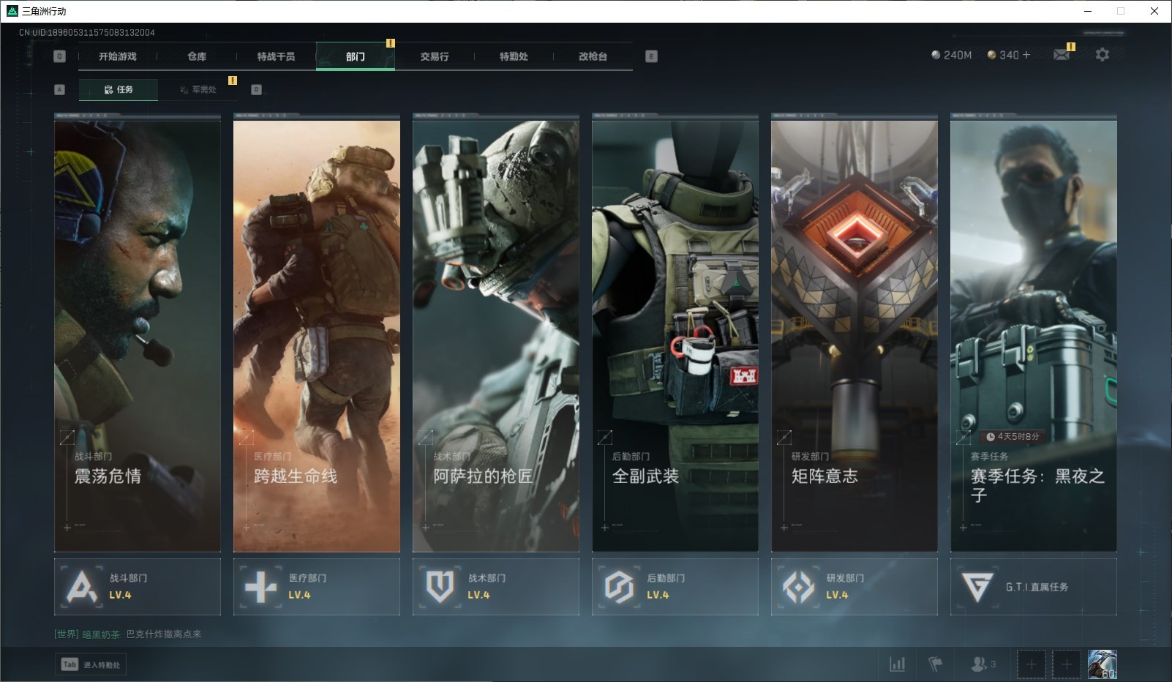Click the 研发部门 LV.4 button
Image resolution: width=1172 pixels, height=682 pixels.
[854, 587]
